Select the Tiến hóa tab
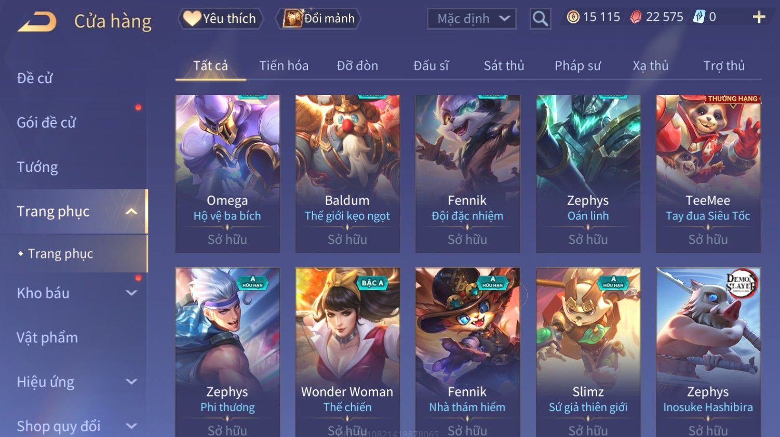 [x=284, y=66]
